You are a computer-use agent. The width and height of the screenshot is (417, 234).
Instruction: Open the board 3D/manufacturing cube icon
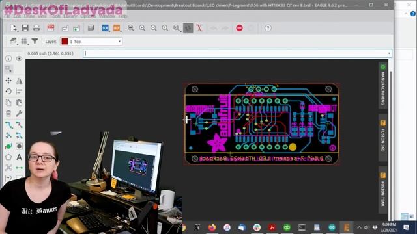[91, 28]
